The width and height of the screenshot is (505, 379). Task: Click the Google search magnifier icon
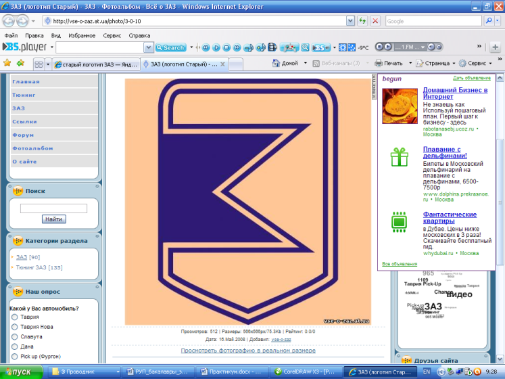489,21
